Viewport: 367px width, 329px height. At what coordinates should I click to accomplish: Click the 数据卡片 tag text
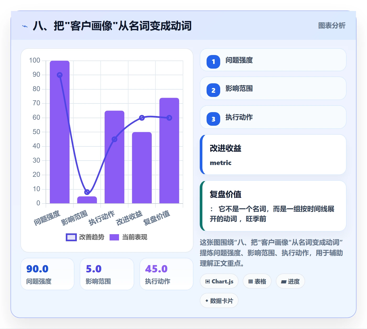coord(222,301)
